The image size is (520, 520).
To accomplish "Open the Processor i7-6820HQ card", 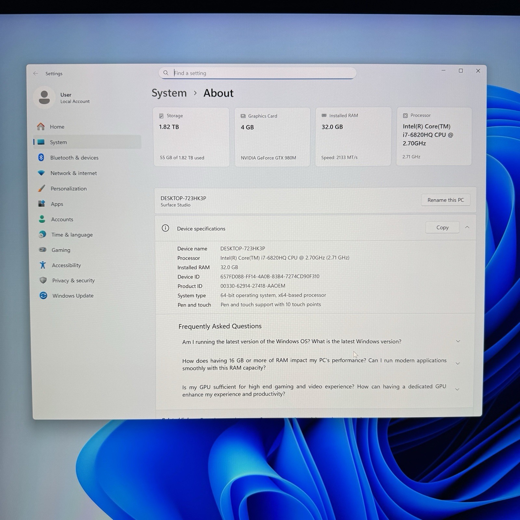I will [434, 136].
